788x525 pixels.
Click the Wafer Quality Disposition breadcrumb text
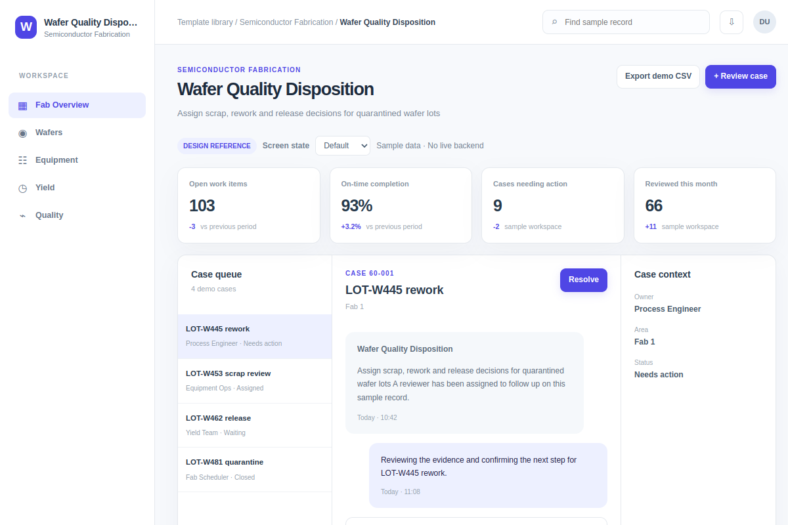(387, 22)
